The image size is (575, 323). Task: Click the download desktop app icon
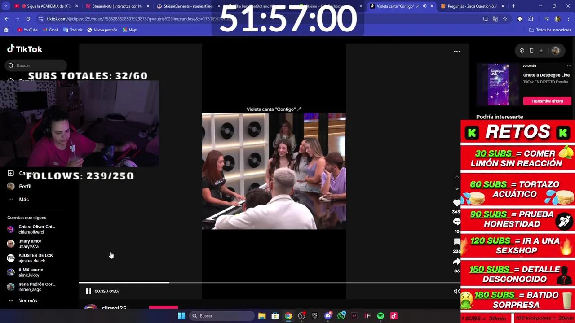541,51
